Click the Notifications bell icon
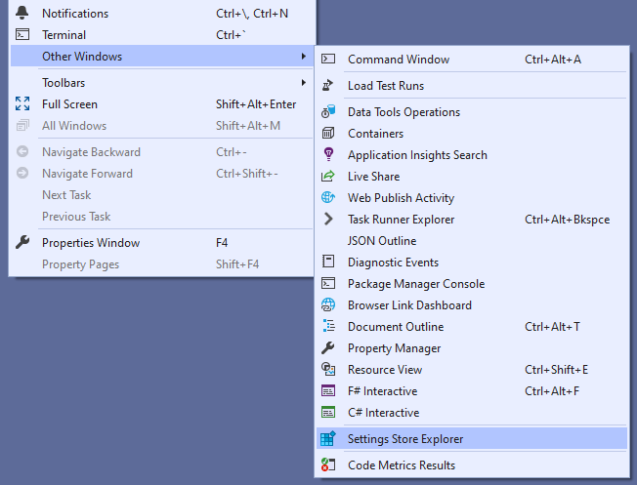 point(22,13)
